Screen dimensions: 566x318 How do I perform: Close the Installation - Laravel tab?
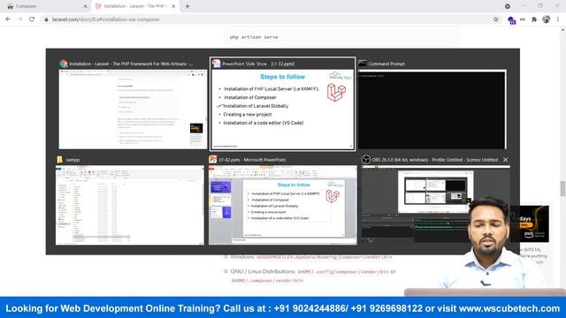click(x=173, y=6)
